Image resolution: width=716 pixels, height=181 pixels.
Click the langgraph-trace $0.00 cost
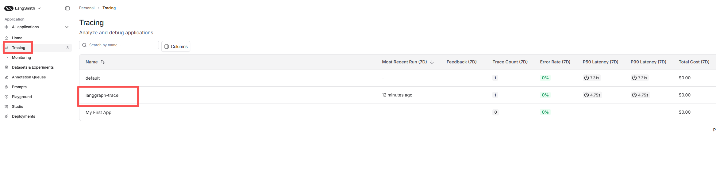click(685, 95)
